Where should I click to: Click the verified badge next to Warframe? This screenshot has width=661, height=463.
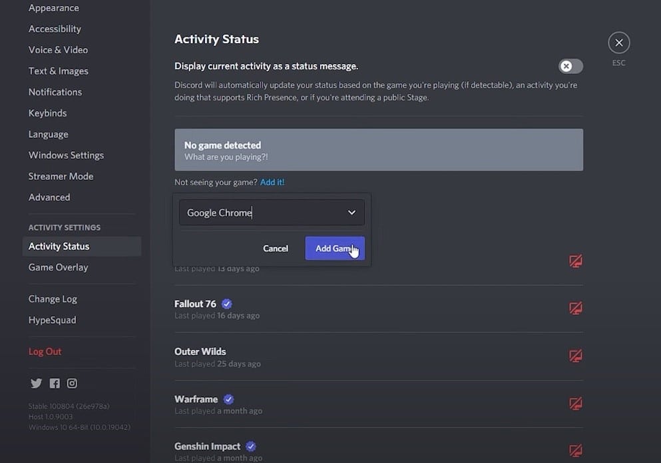228,399
